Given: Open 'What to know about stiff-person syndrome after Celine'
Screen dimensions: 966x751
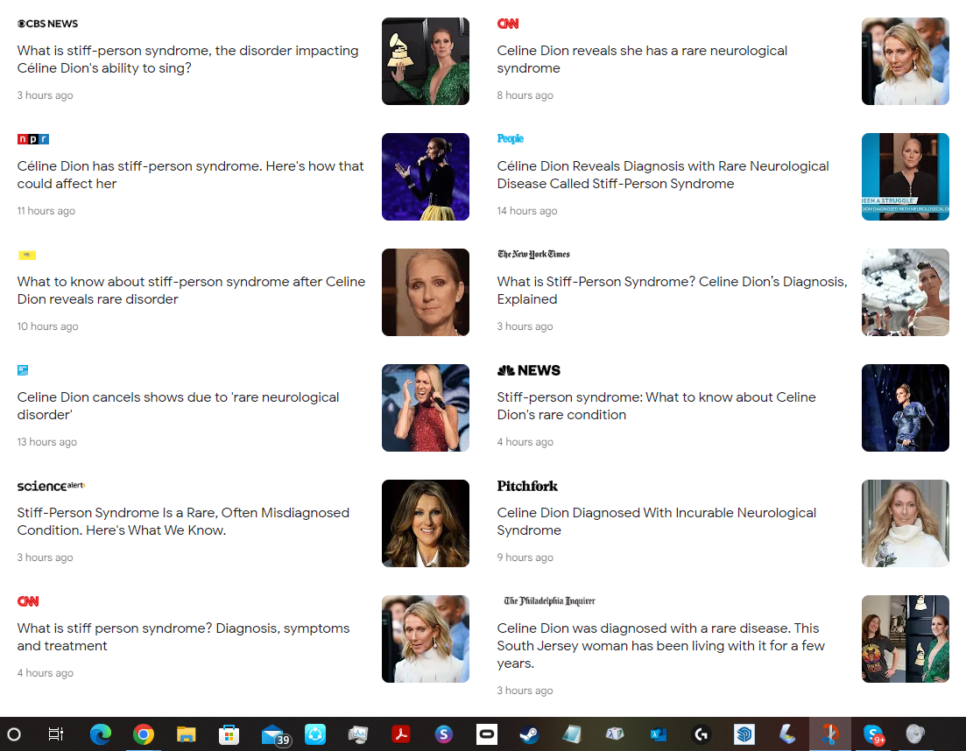Looking at the screenshot, I should click(x=191, y=290).
